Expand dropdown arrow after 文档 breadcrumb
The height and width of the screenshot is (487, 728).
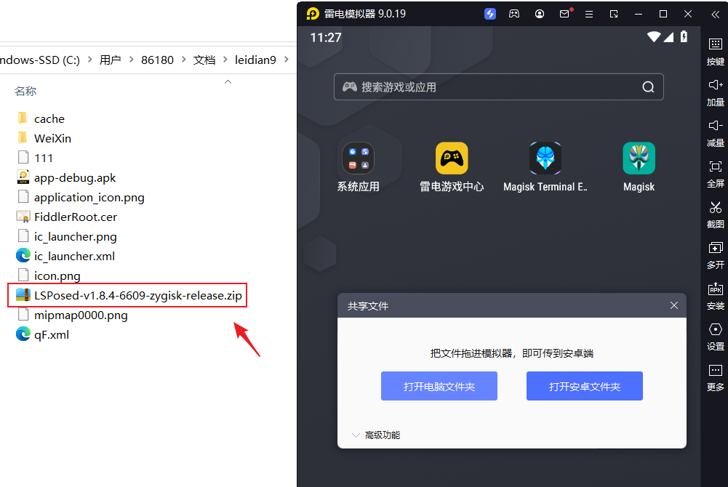[225, 60]
